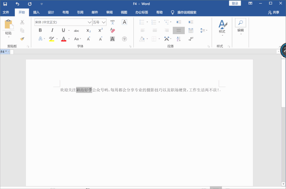
Task: Click the Save icon in title bar
Action: point(5,4)
